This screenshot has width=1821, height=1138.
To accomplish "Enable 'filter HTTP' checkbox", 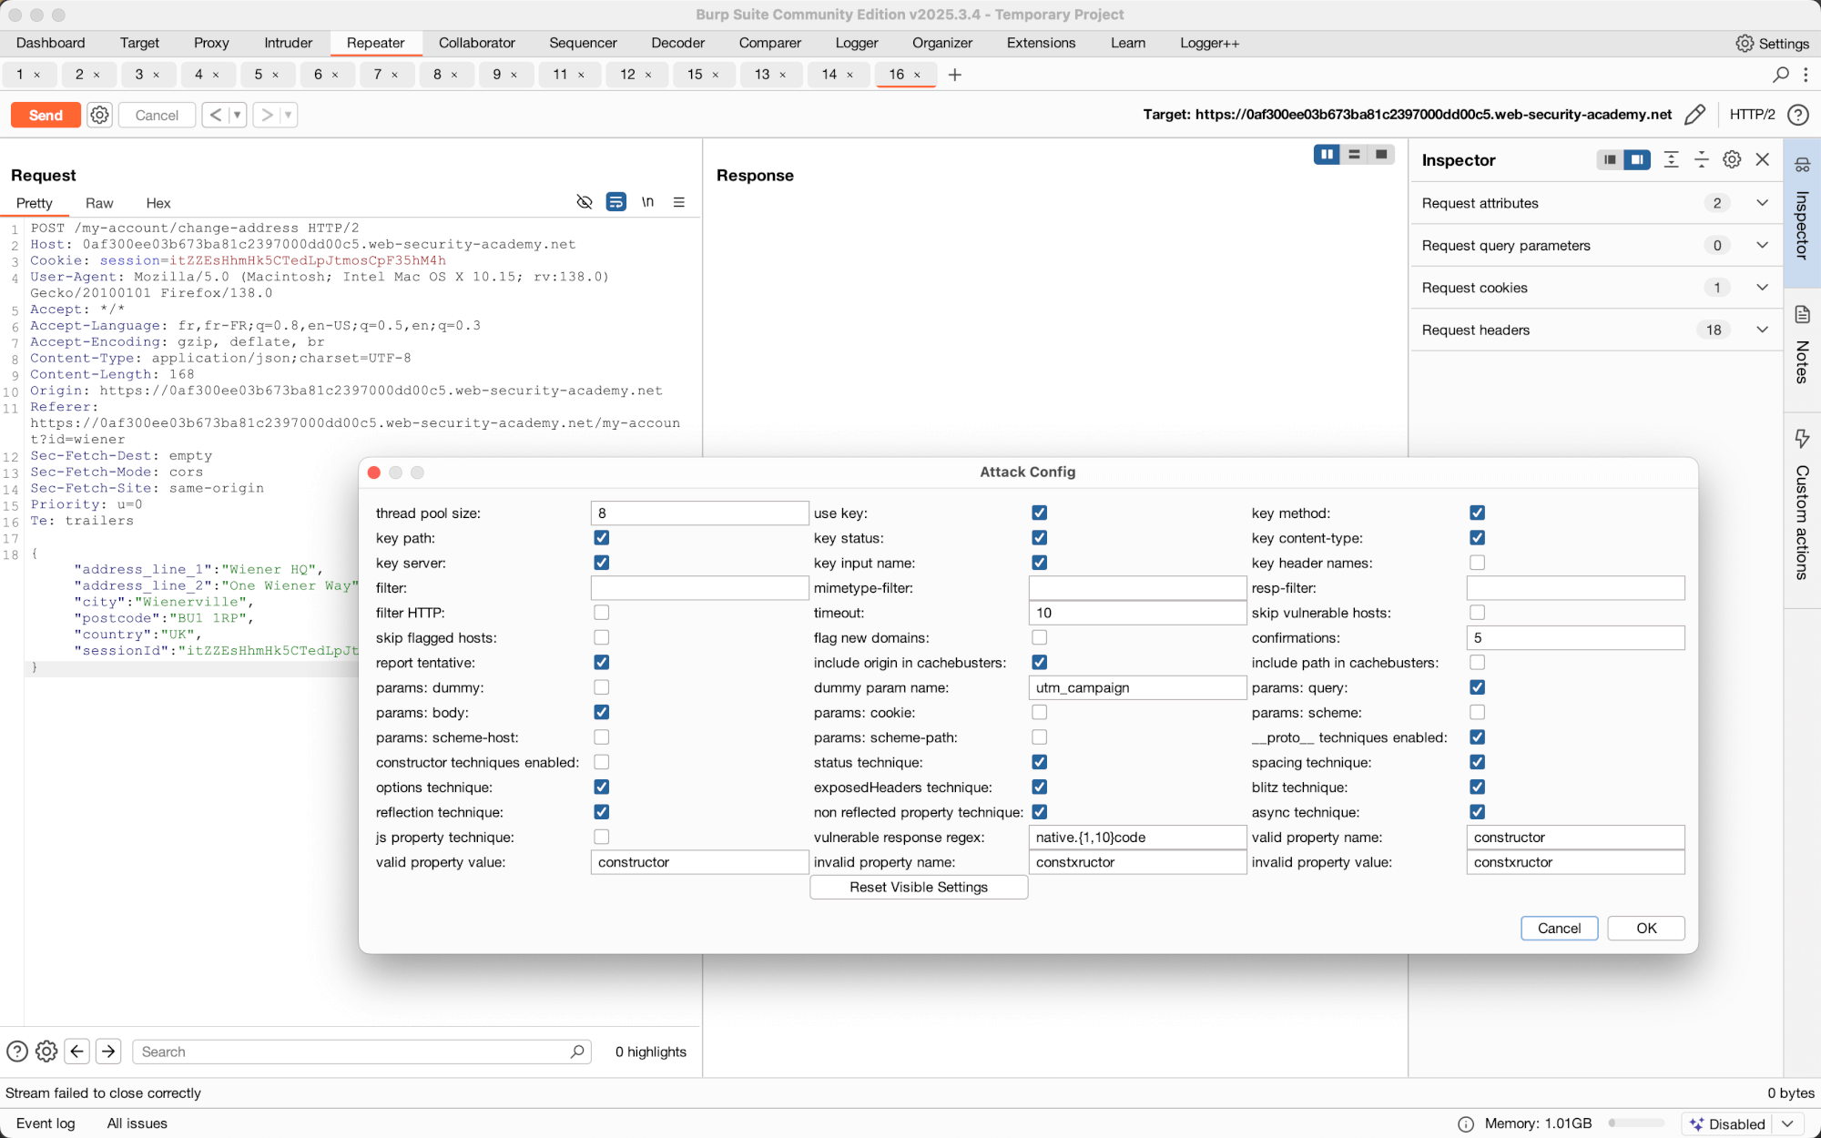I will point(601,613).
